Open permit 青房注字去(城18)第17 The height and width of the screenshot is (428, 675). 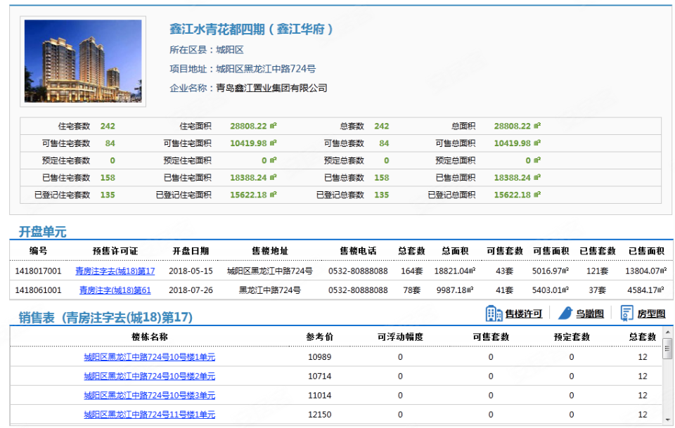pos(115,271)
